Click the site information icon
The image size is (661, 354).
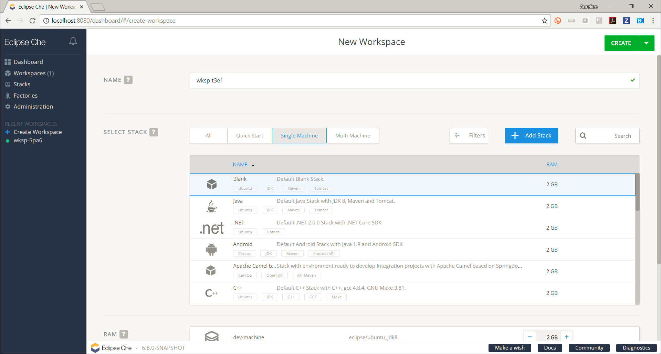tap(46, 21)
